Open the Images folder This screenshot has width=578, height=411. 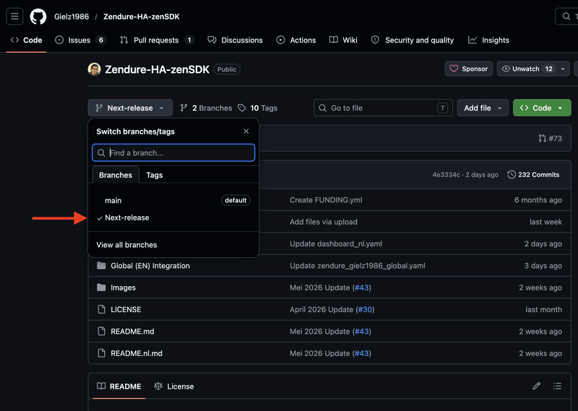123,287
